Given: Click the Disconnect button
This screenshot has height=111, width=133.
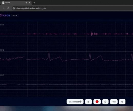Looking at the screenshot, I should click(75, 102).
